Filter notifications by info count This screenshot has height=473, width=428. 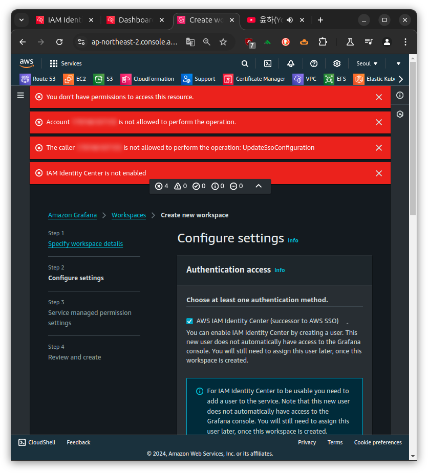218,186
